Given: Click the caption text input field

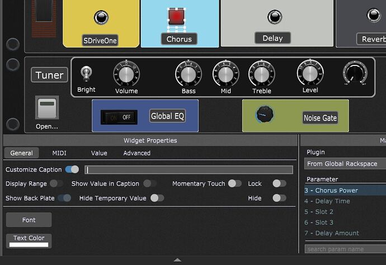Looking at the screenshot, I should (189, 169).
